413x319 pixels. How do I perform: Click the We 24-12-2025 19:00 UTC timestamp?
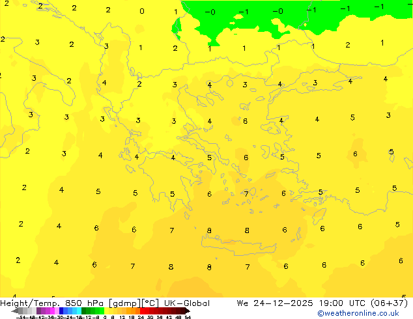[x=302, y=303]
